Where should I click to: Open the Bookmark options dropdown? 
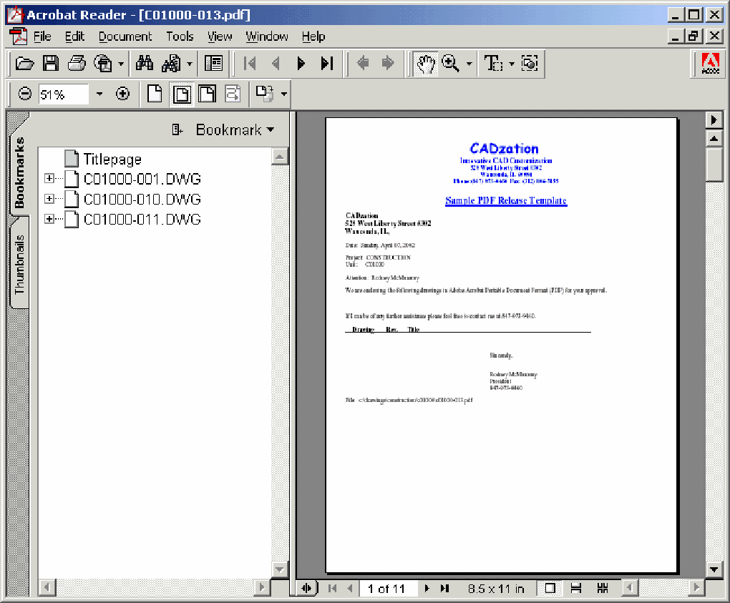pyautogui.click(x=235, y=129)
